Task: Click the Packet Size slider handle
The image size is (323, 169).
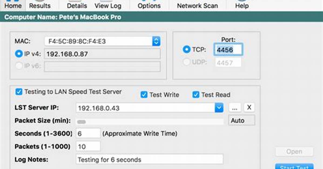Action: click(x=81, y=122)
